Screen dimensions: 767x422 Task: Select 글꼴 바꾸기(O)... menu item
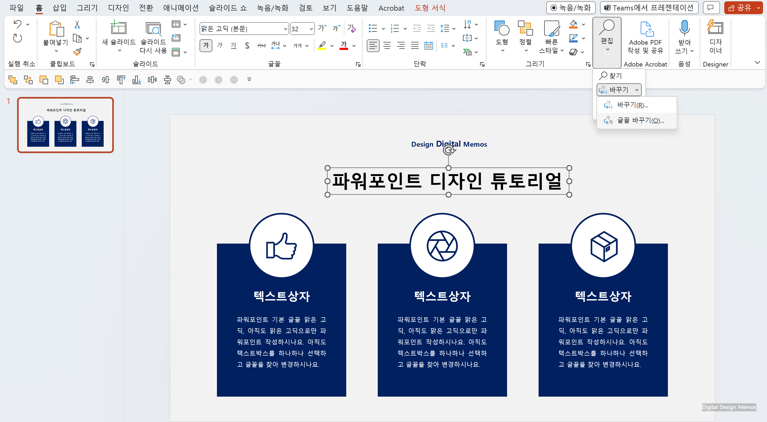pos(637,120)
